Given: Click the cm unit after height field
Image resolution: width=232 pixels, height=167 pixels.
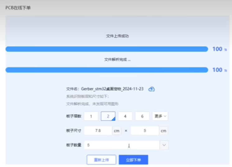Looking at the screenshot, I should [163, 131].
